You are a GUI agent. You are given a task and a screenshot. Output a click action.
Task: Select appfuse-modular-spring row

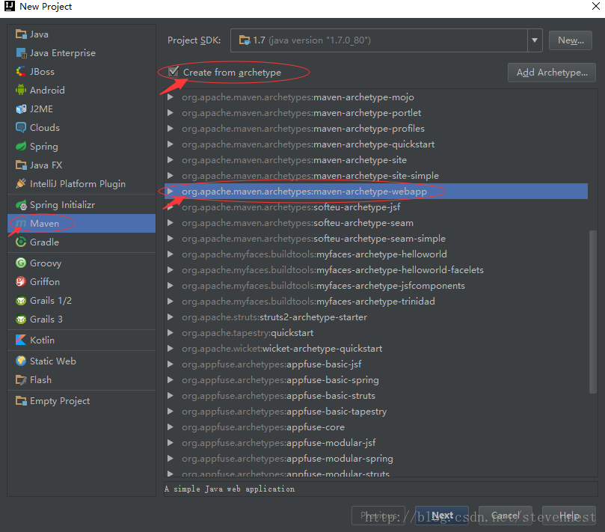[376, 458]
